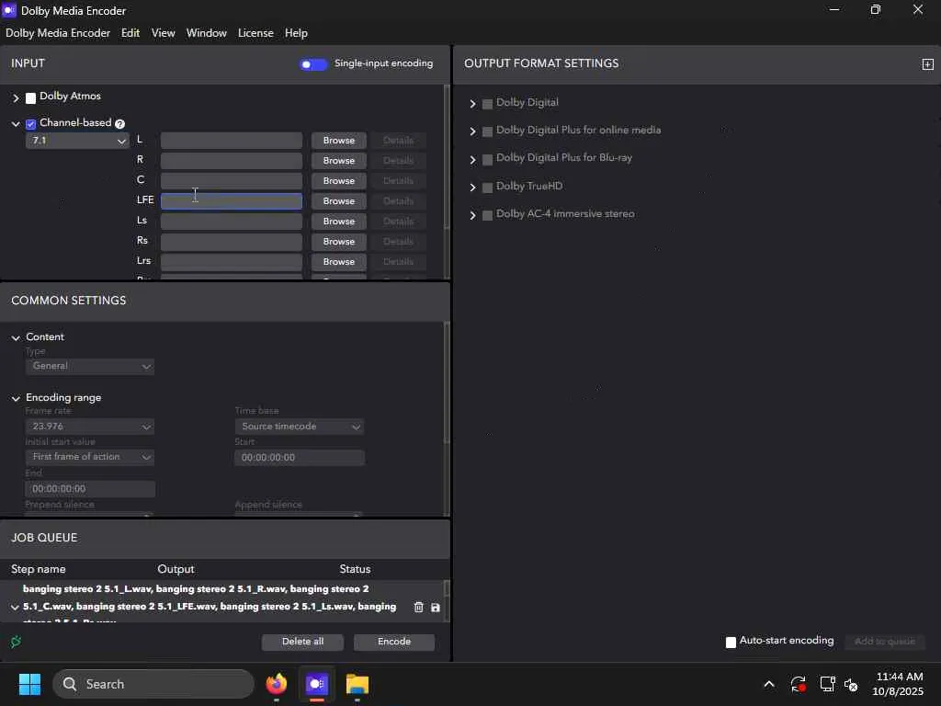The image size is (941, 706).
Task: Check the Auto-start encoding checkbox
Action: [x=731, y=643]
